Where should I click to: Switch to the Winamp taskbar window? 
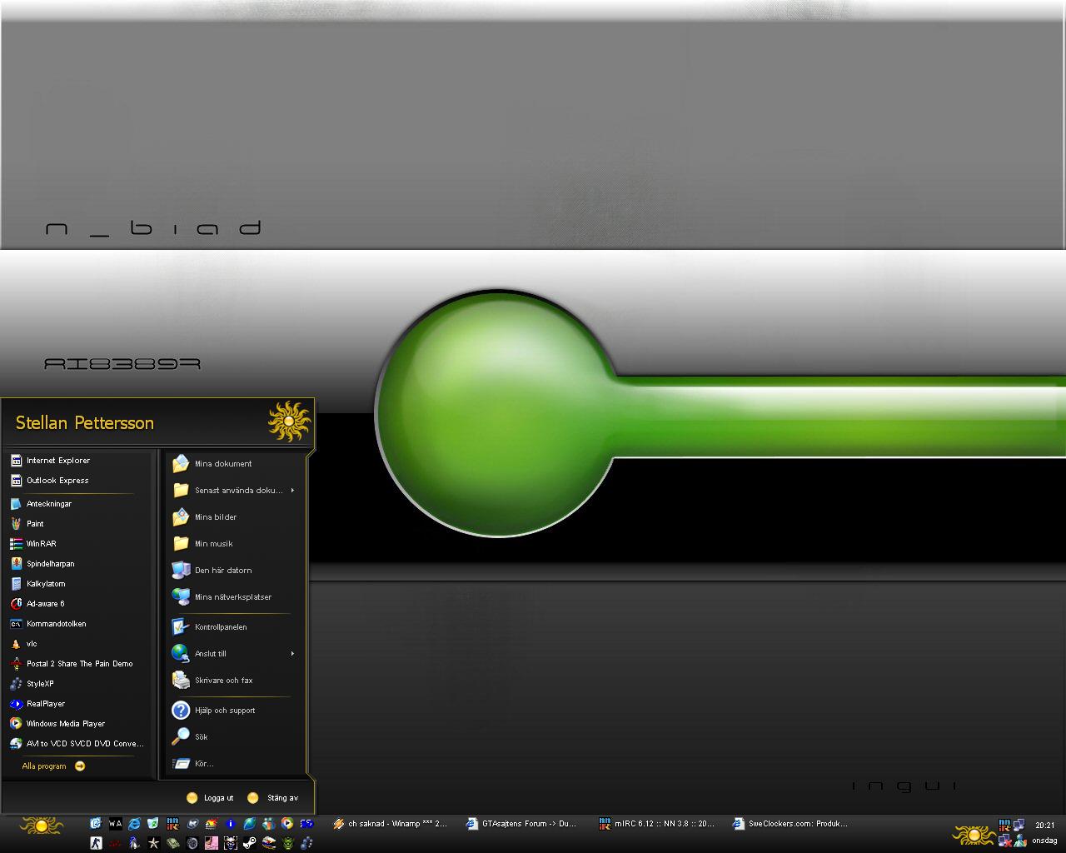[390, 824]
